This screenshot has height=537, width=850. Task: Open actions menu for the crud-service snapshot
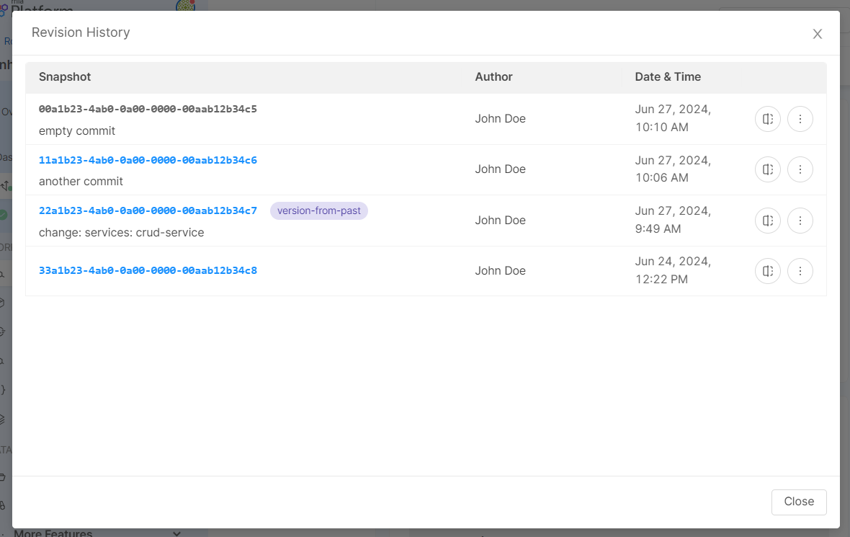(800, 221)
